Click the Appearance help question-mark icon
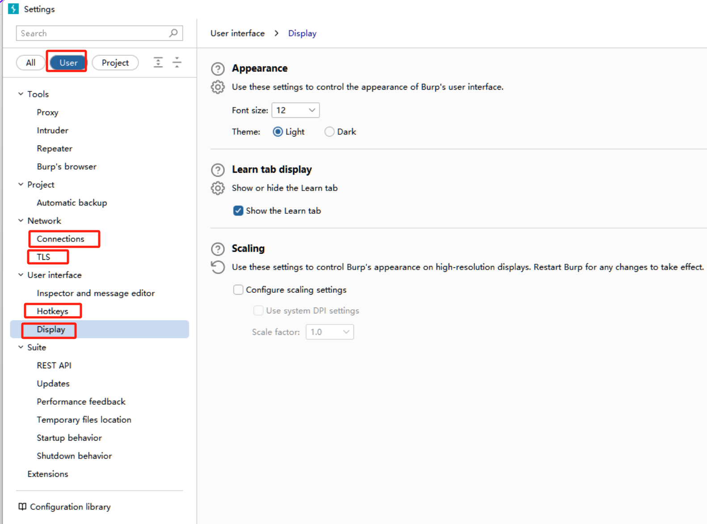The width and height of the screenshot is (707, 524). (x=218, y=69)
